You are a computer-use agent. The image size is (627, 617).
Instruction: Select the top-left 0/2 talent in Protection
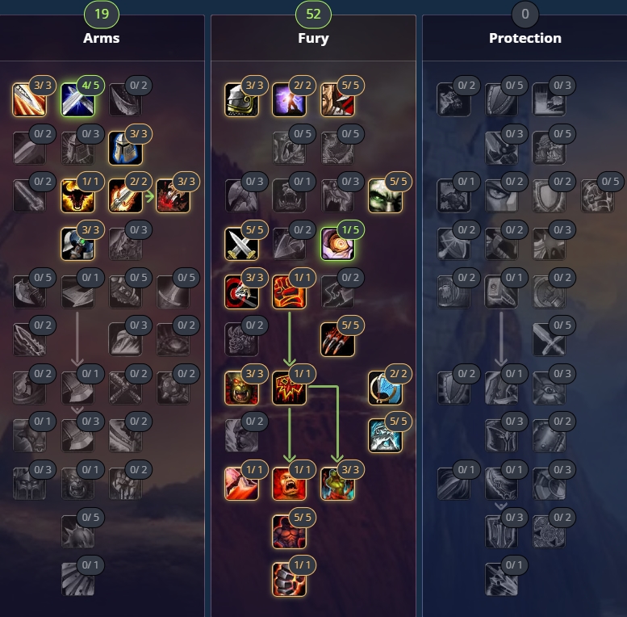tap(454, 99)
